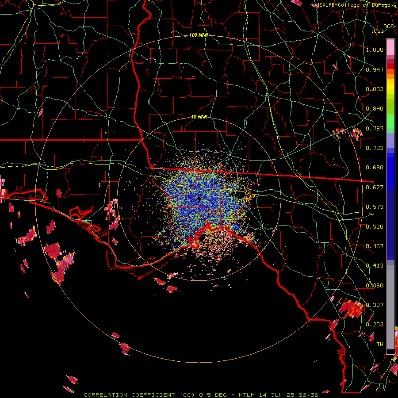Click the 1.000 value on color scale

click(x=375, y=50)
